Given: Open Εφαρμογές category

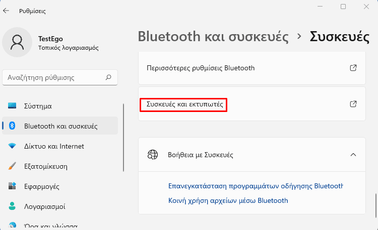Looking at the screenshot, I should click(60, 186).
